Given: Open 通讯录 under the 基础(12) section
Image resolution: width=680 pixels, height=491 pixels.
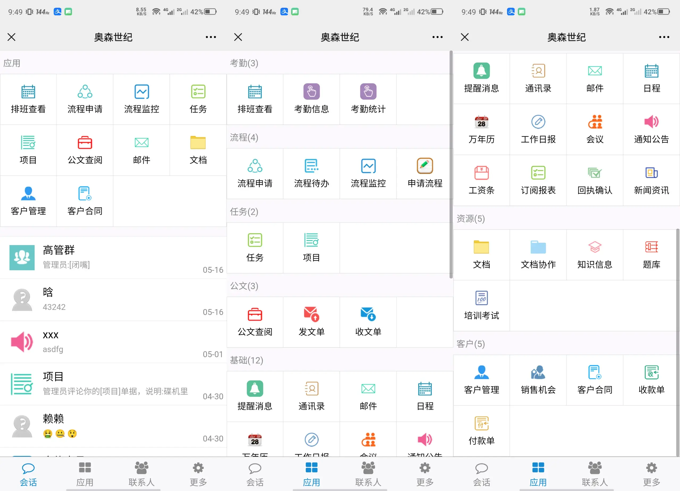Looking at the screenshot, I should [x=311, y=396].
